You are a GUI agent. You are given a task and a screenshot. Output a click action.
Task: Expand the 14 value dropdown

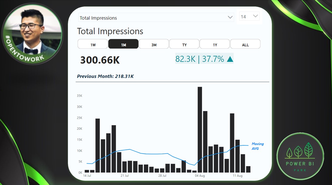[x=249, y=17]
